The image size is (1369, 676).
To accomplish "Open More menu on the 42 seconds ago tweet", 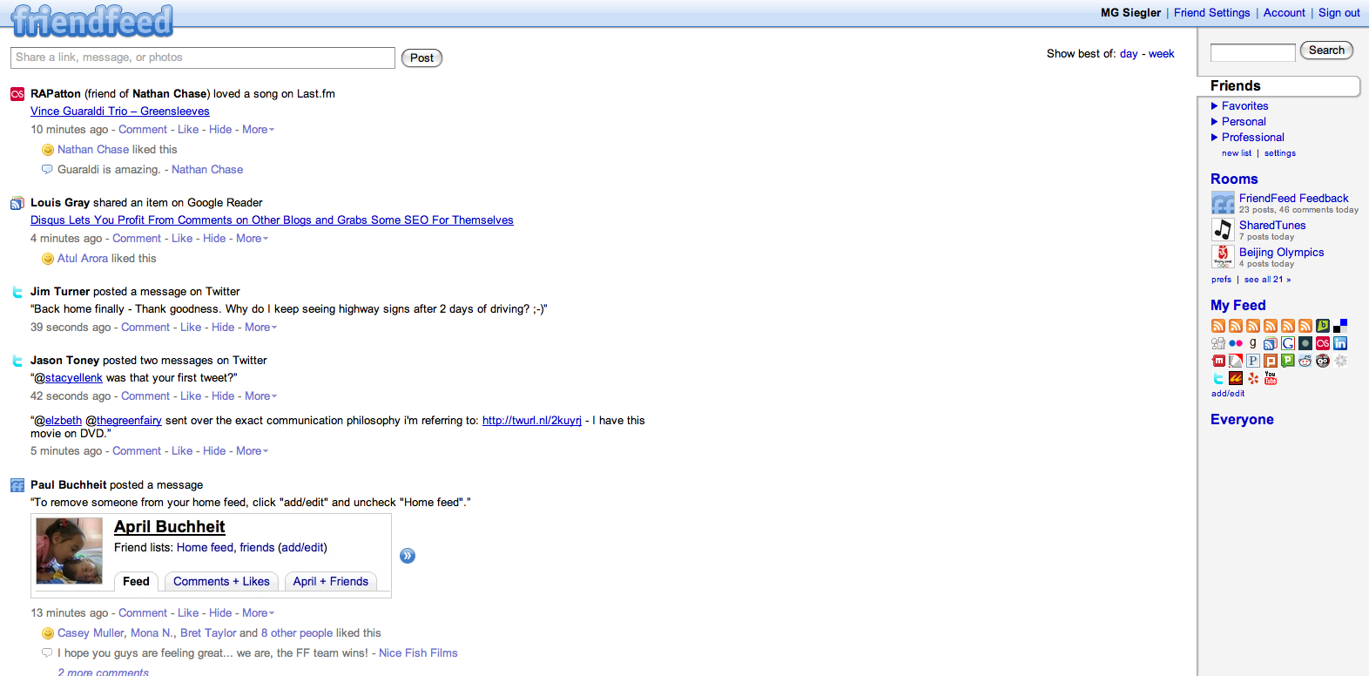I will [x=260, y=395].
